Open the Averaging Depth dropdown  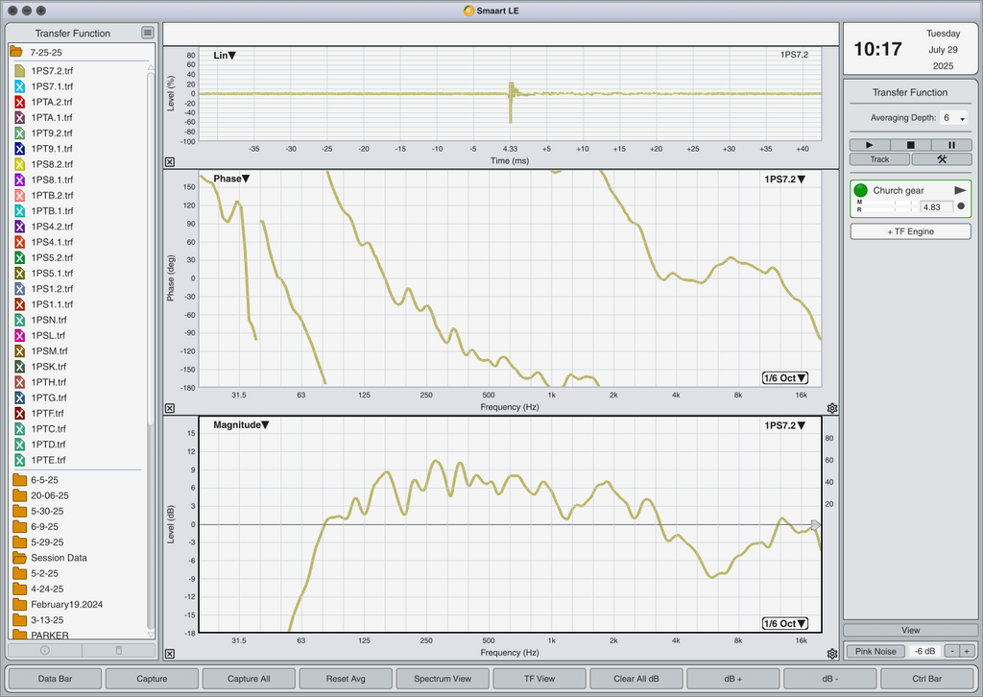(953, 118)
